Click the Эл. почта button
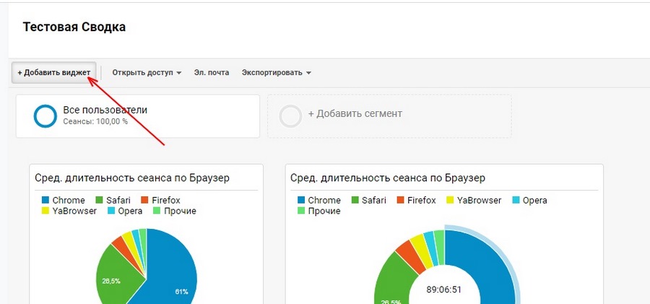Image resolution: width=650 pixels, height=304 pixels. point(212,73)
